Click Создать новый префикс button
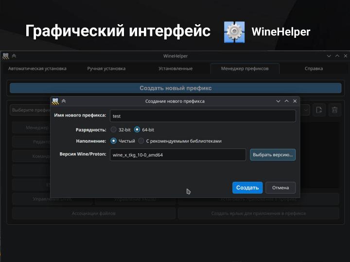 [175, 88]
